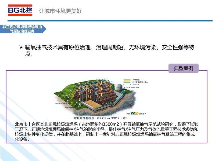Click the 气体抽取及排放 label in diagram

coord(61,103)
